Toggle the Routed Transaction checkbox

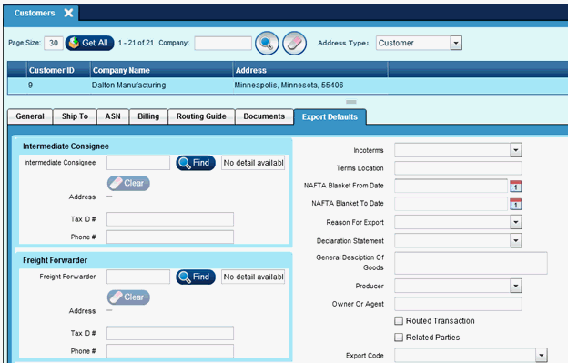pos(399,320)
